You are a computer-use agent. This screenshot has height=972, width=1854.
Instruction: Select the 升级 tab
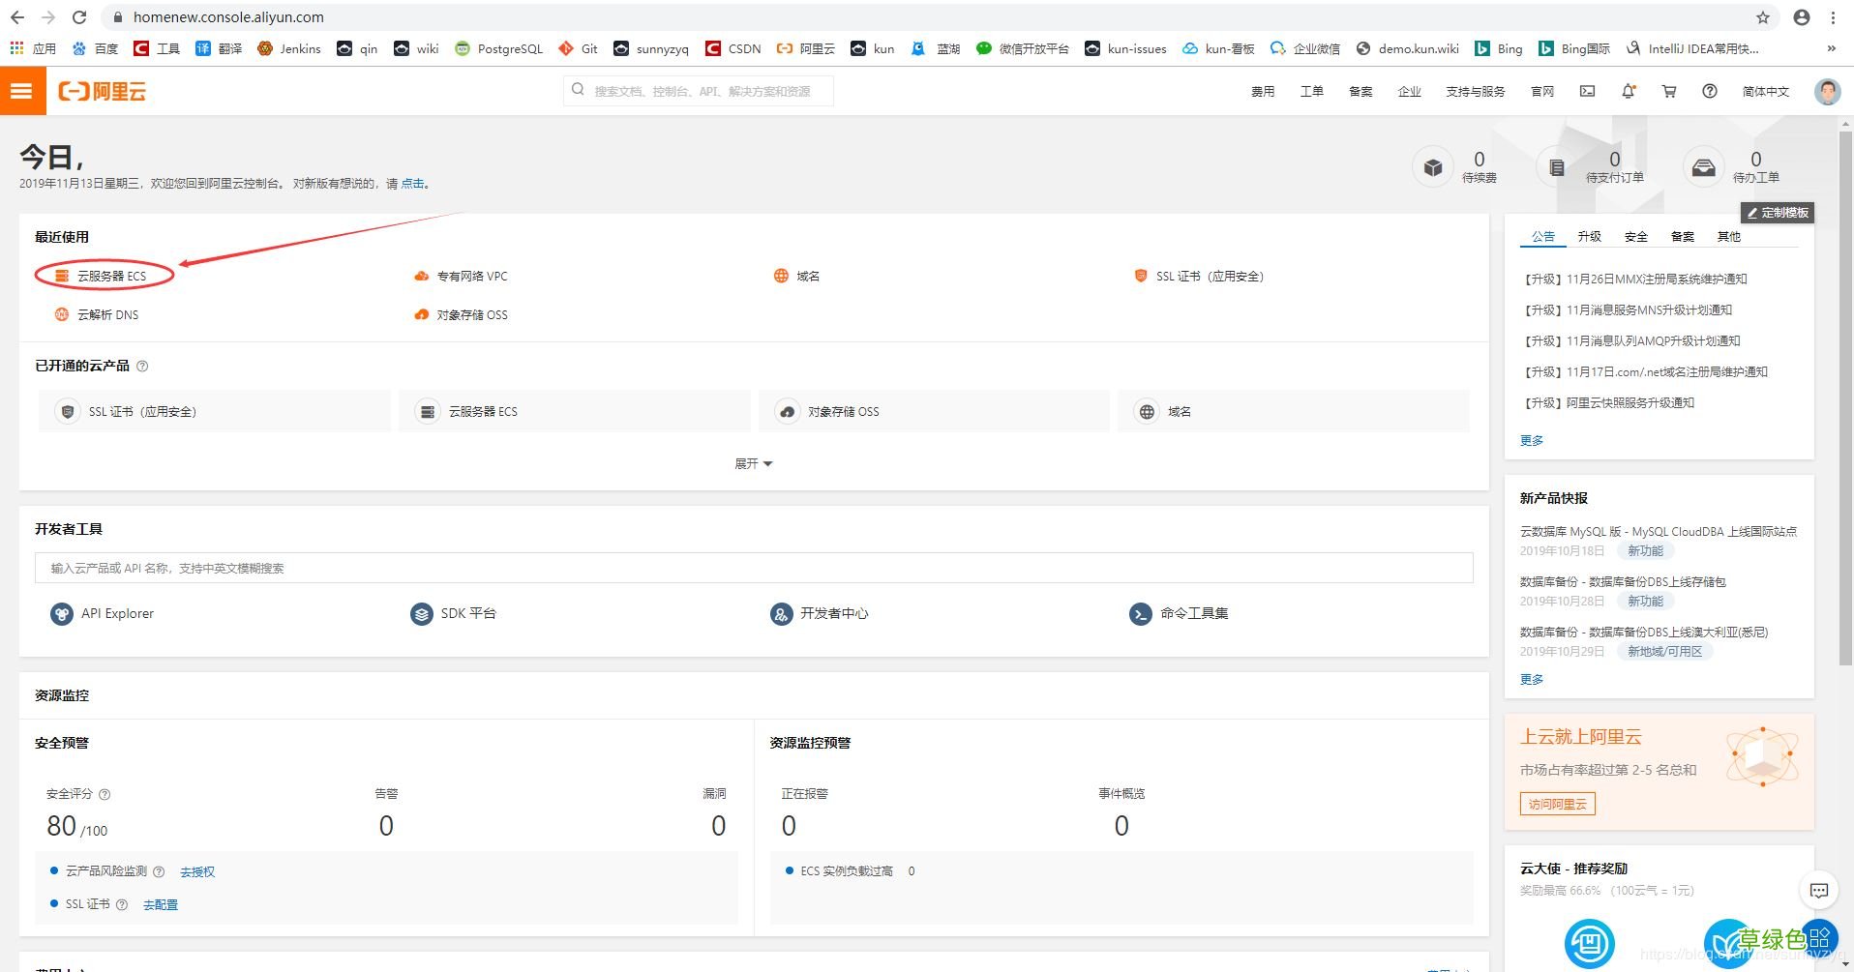[x=1589, y=236]
